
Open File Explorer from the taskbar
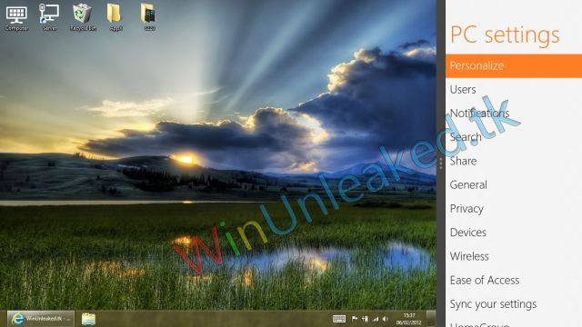pos(88,319)
